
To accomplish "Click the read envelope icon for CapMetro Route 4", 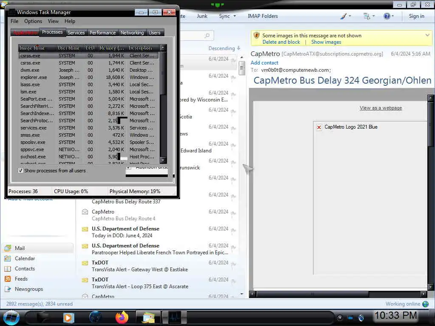I will click(85, 212).
